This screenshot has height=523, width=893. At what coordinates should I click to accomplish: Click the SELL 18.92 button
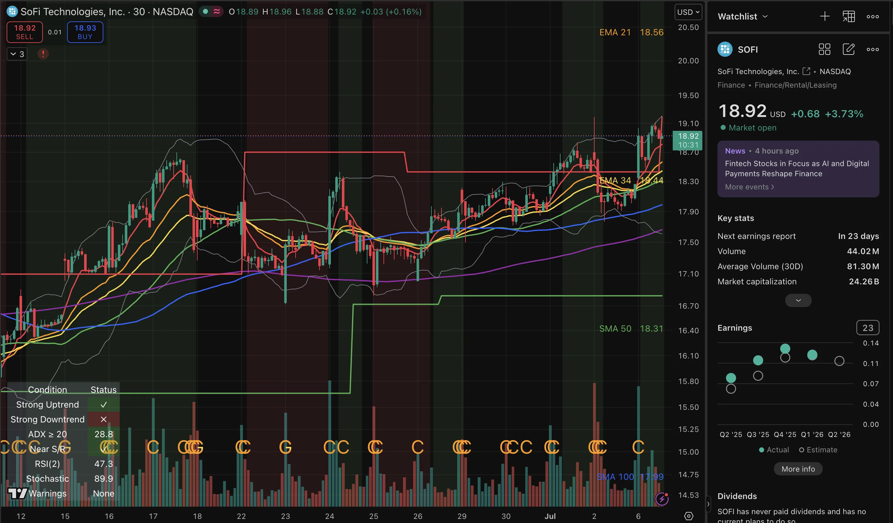coord(25,32)
